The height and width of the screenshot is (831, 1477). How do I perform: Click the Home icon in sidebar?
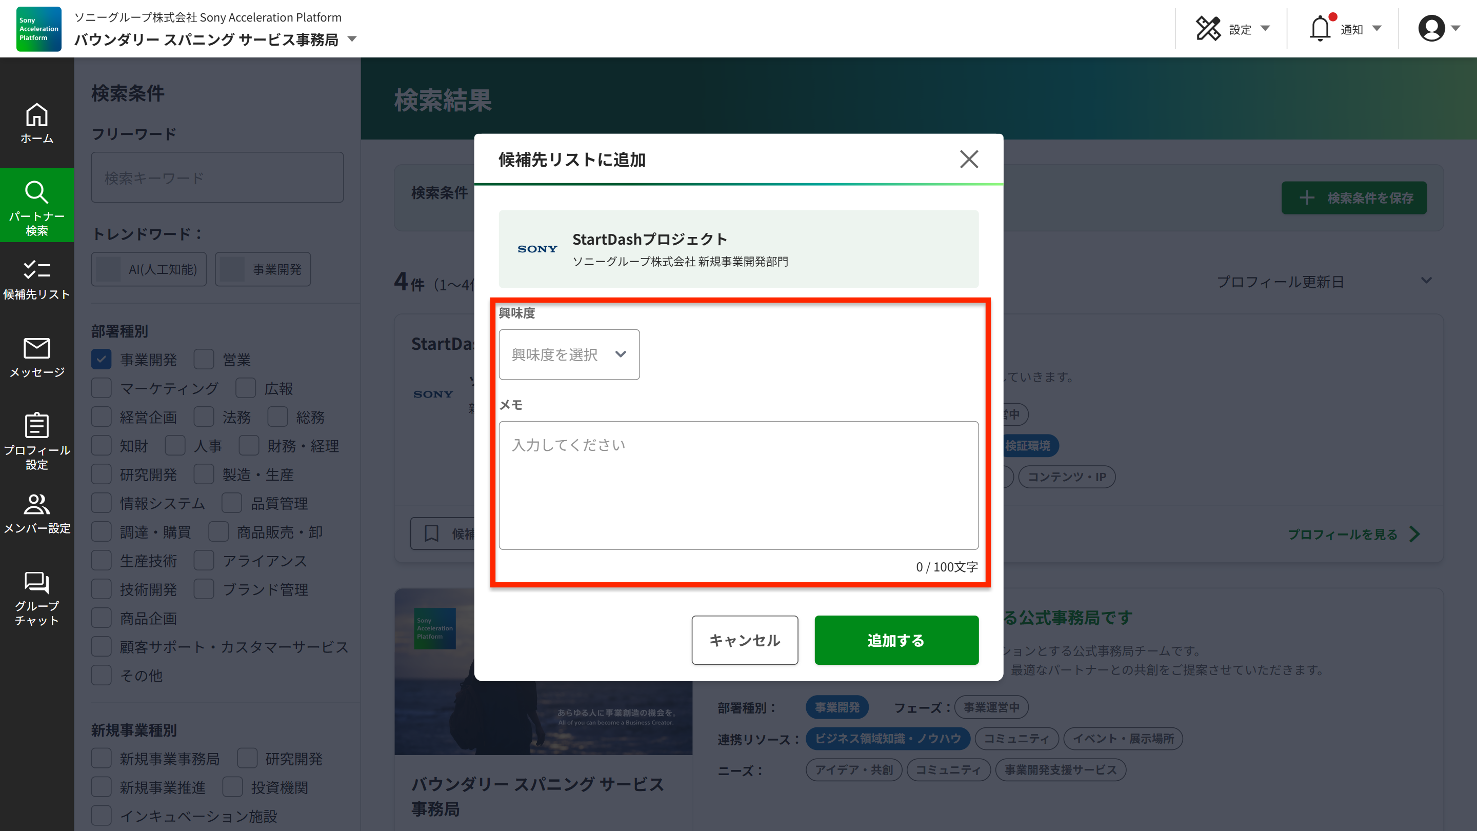[37, 115]
